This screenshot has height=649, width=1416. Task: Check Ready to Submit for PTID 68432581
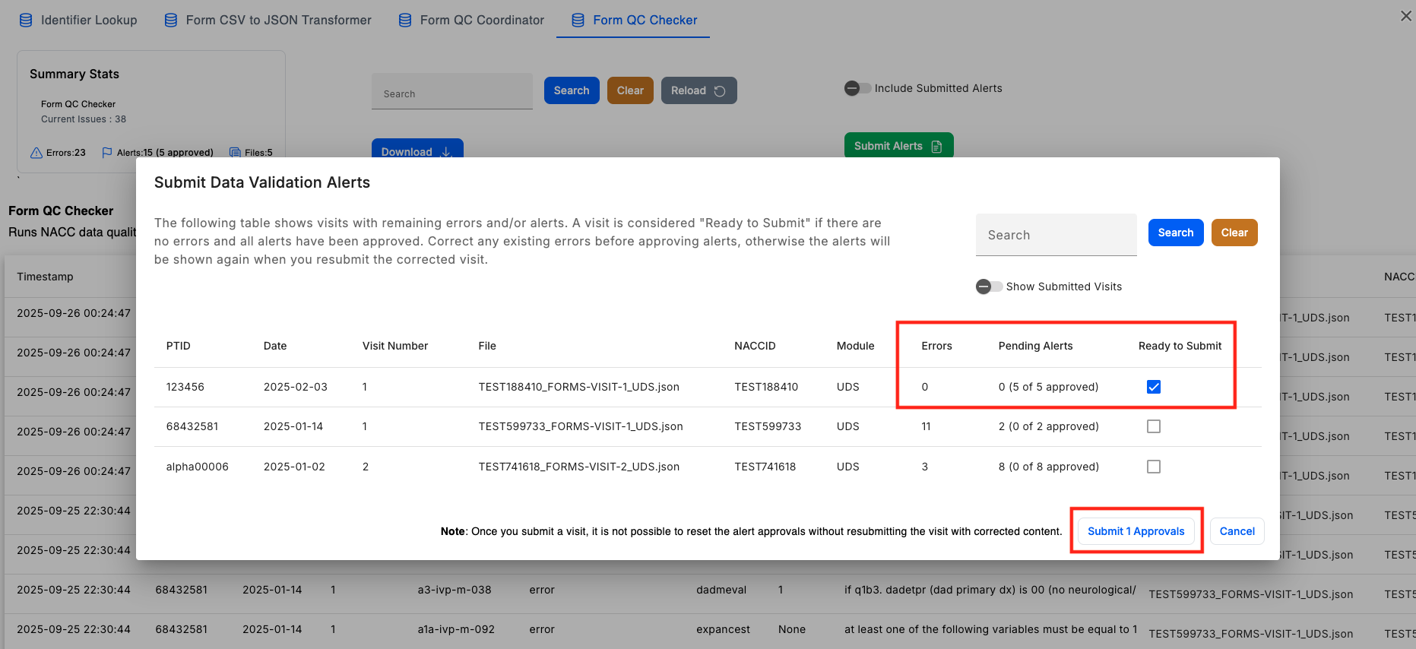tap(1153, 426)
